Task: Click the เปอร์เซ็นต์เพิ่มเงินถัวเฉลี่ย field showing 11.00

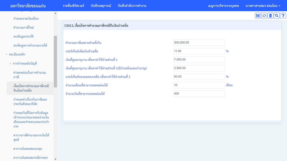Action: [199, 51]
